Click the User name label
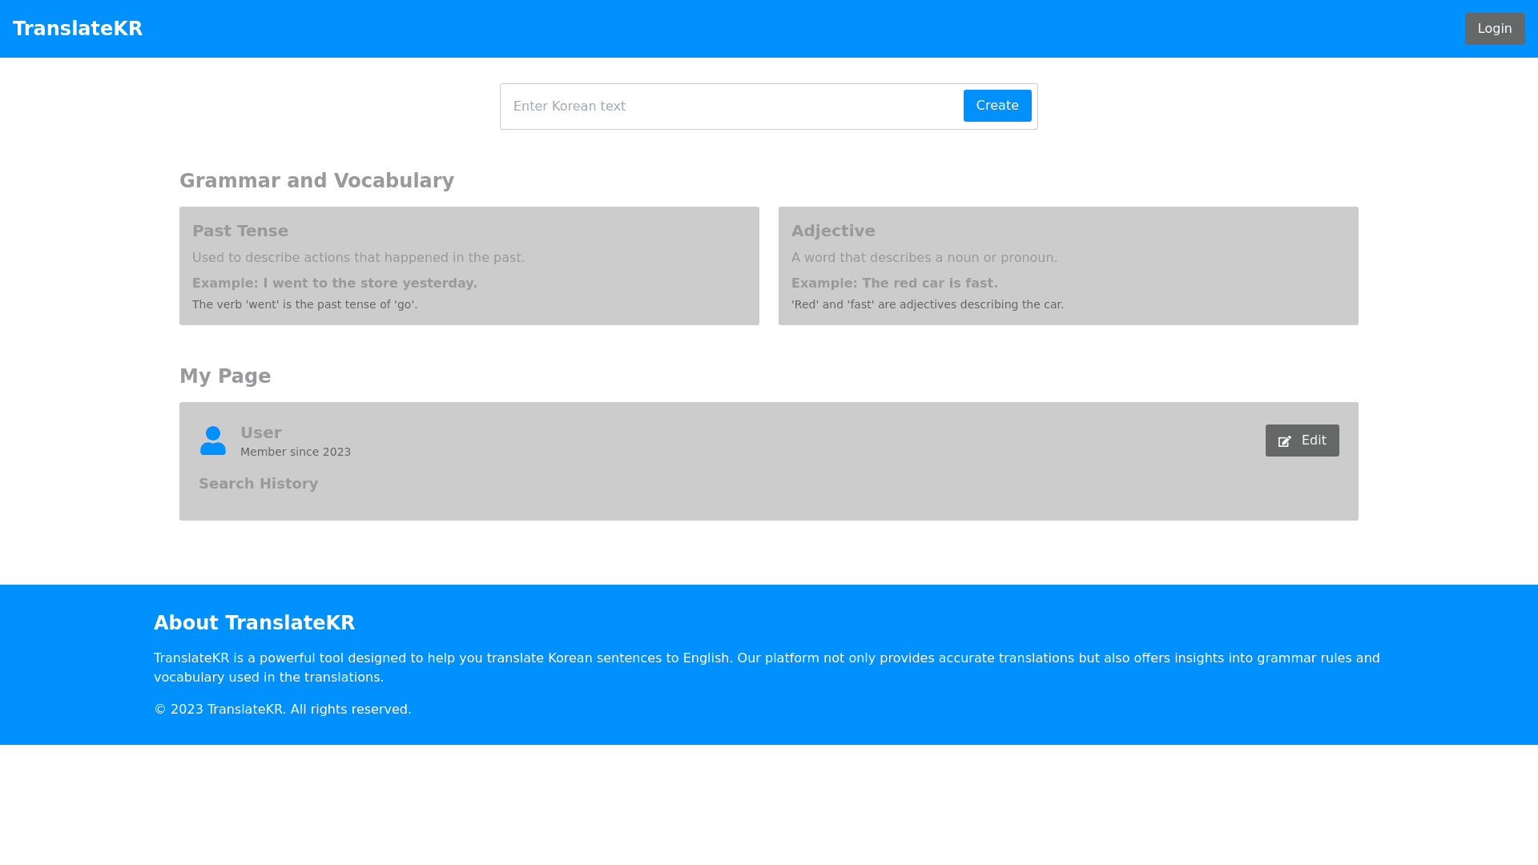 pyautogui.click(x=261, y=432)
